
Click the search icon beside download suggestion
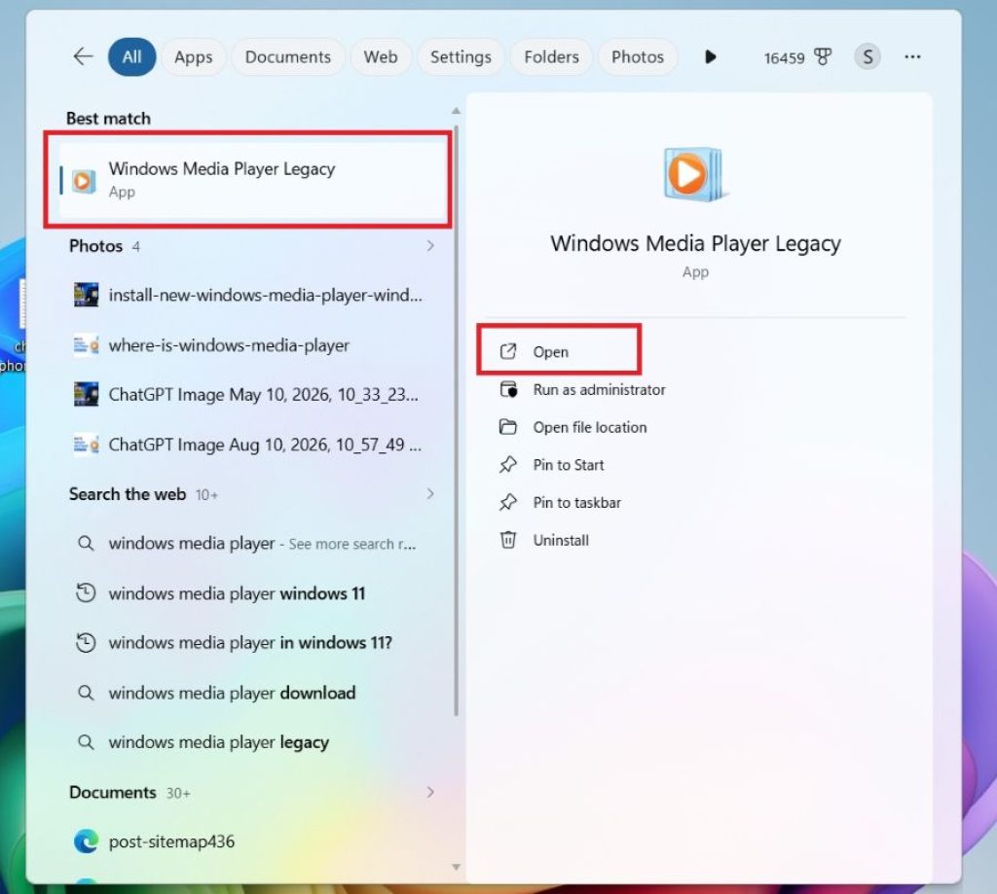pos(86,693)
